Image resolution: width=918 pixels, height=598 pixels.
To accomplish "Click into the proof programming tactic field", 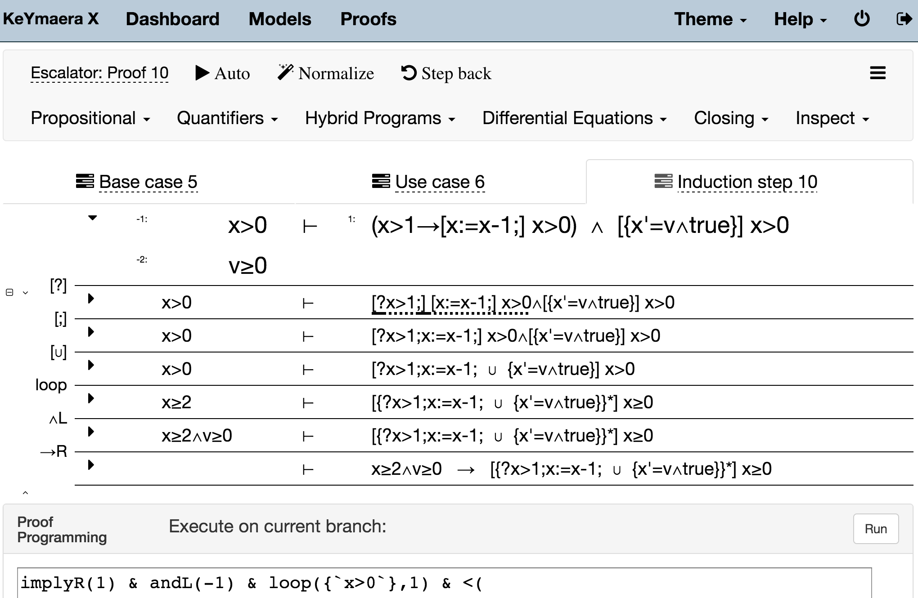I will (x=444, y=583).
